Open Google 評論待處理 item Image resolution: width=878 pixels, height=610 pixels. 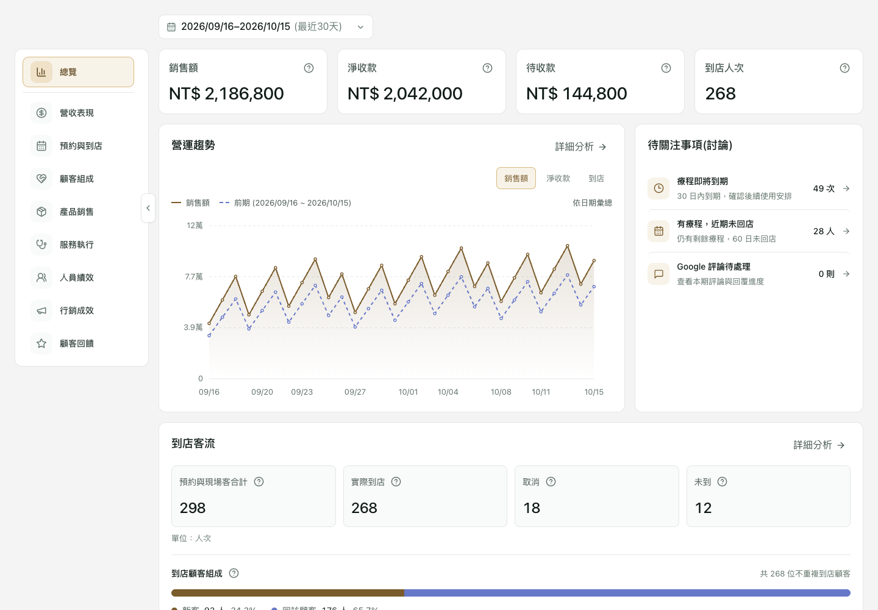point(749,274)
